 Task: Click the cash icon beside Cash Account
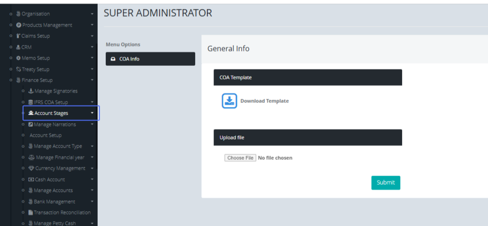(x=31, y=180)
